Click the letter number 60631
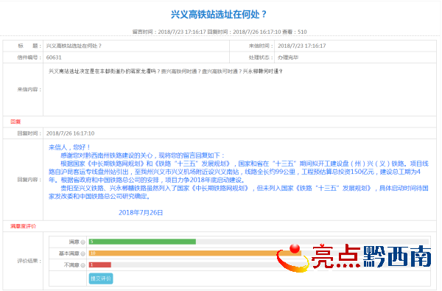Screen dimensions: 442x291 click(x=54, y=57)
